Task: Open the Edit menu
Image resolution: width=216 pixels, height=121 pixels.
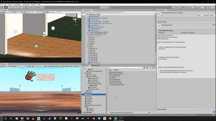Action: (x=5, y=4)
